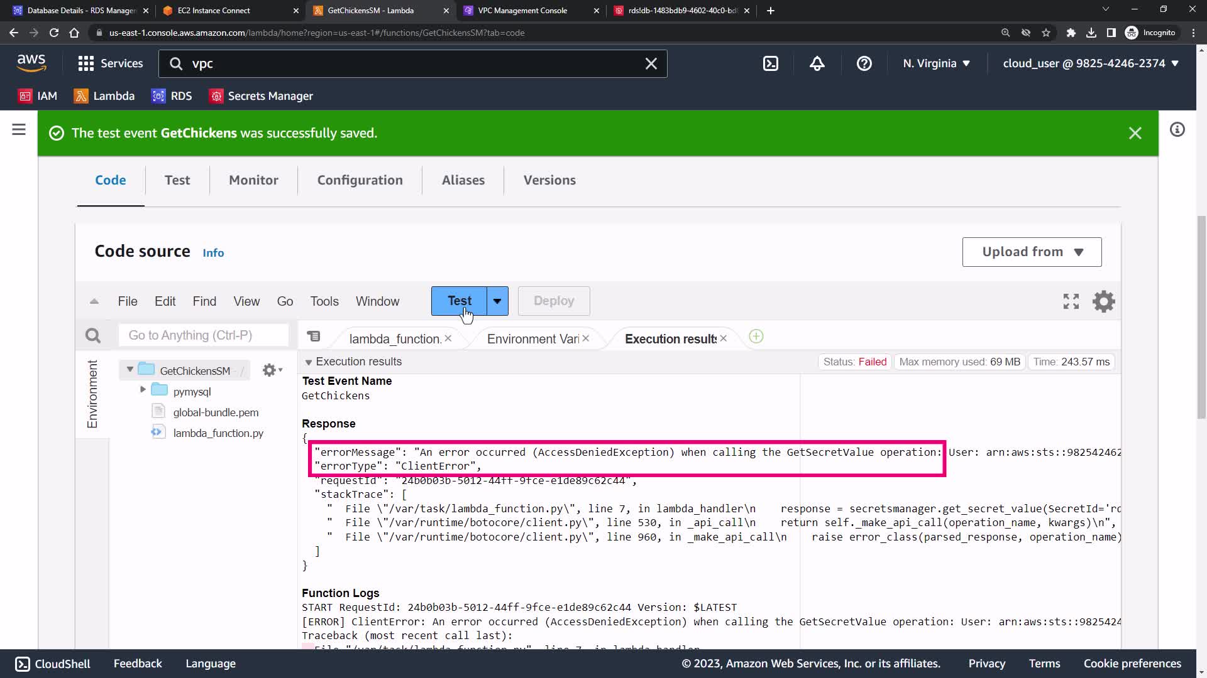
Task: Expand the pymysql folder
Action: tap(143, 390)
